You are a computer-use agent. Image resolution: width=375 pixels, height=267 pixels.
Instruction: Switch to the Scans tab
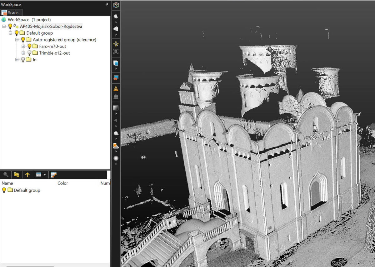[x=11, y=12]
